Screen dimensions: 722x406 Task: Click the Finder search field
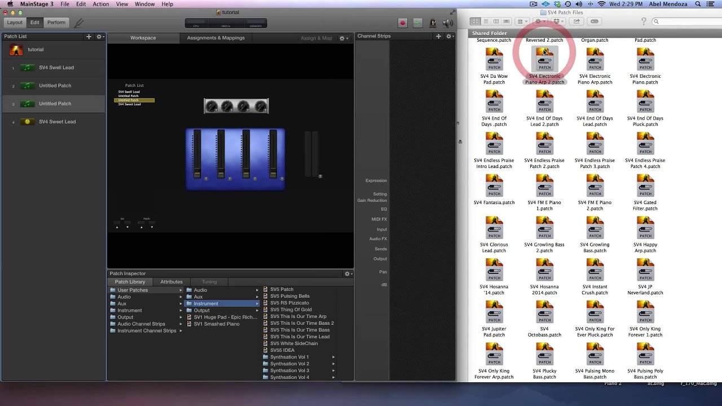(685, 21)
